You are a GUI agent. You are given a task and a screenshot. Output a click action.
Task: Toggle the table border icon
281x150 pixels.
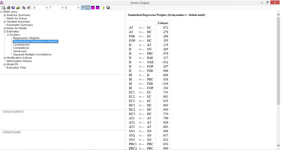click(88, 8)
